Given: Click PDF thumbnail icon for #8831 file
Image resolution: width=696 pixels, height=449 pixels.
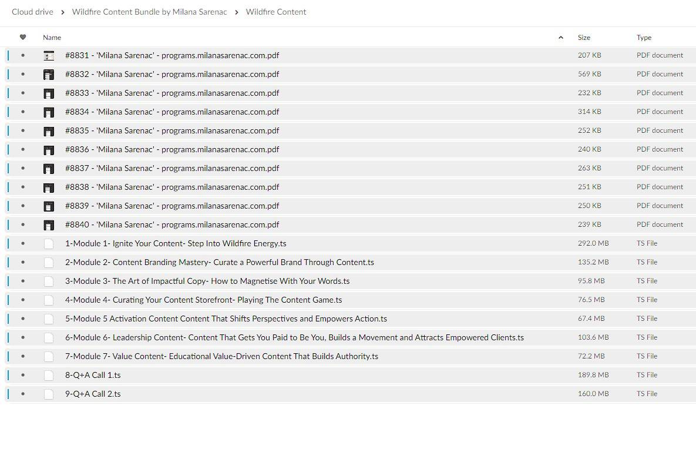Looking at the screenshot, I should (49, 55).
